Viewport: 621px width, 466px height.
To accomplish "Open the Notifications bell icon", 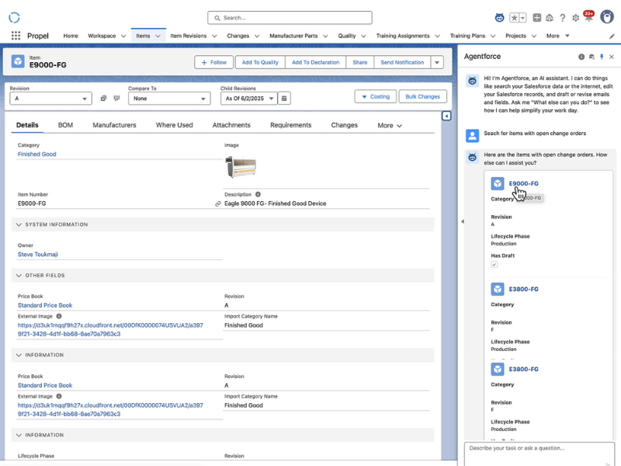I will tap(588, 17).
